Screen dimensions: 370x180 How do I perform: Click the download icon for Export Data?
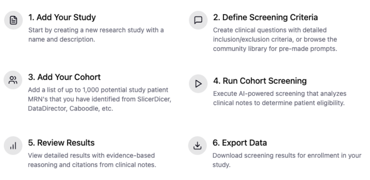(198, 146)
